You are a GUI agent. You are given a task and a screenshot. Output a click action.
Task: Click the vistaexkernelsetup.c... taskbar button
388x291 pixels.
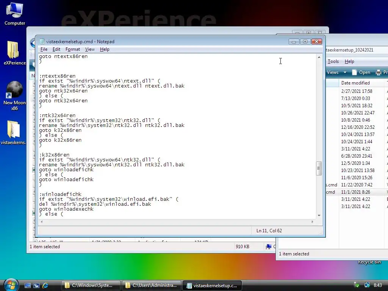(x=212, y=285)
